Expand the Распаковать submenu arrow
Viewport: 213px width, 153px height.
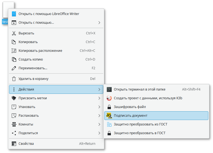click(99, 116)
